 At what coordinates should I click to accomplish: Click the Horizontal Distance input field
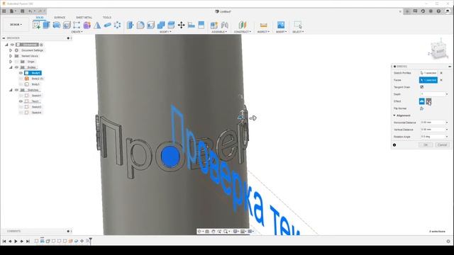pyautogui.click(x=433, y=123)
